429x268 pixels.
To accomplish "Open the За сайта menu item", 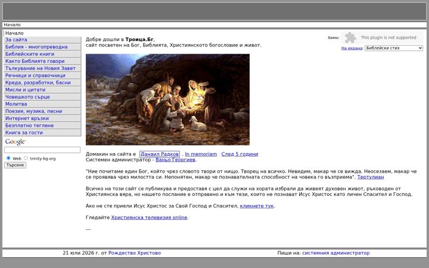I will [42, 40].
